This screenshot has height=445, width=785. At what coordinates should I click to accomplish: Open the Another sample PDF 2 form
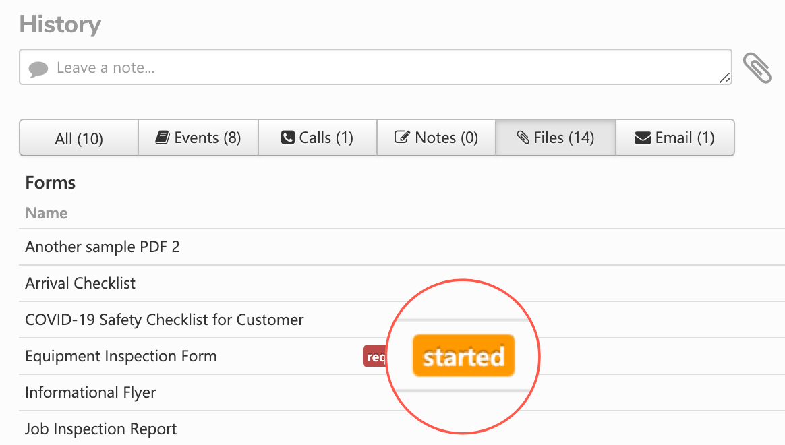point(102,247)
